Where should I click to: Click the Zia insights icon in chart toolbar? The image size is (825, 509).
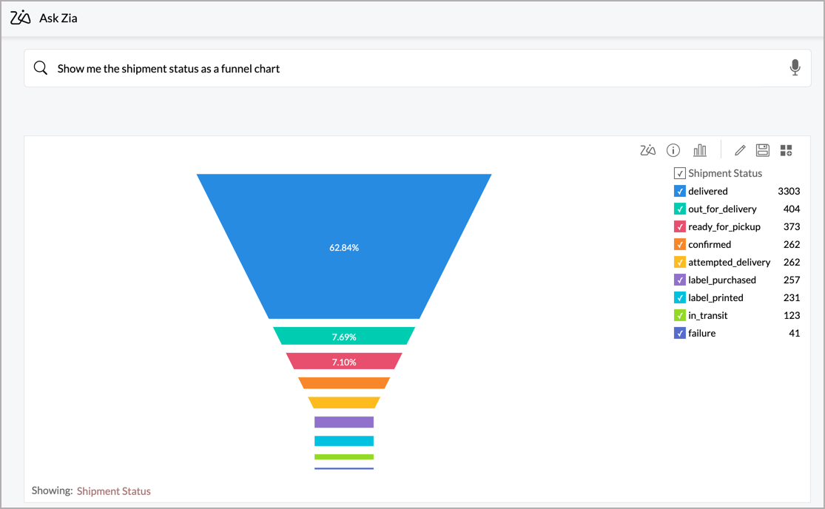pos(647,150)
